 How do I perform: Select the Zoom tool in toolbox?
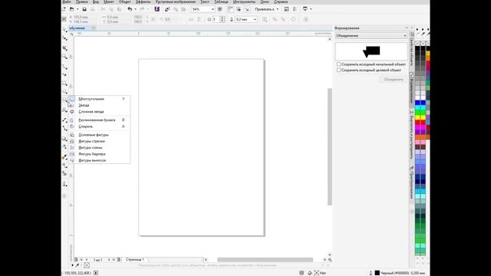[x=64, y=57]
